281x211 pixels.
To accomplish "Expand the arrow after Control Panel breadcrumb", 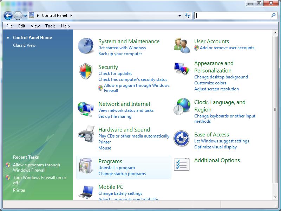I will click(71, 15).
